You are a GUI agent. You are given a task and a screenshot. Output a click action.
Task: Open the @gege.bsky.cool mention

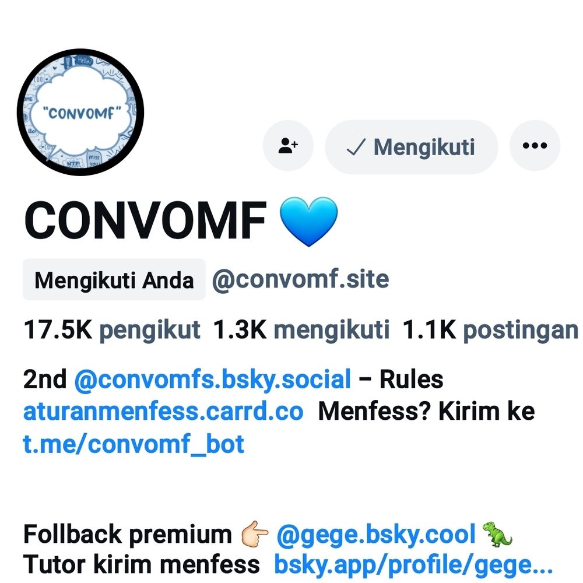click(x=376, y=535)
